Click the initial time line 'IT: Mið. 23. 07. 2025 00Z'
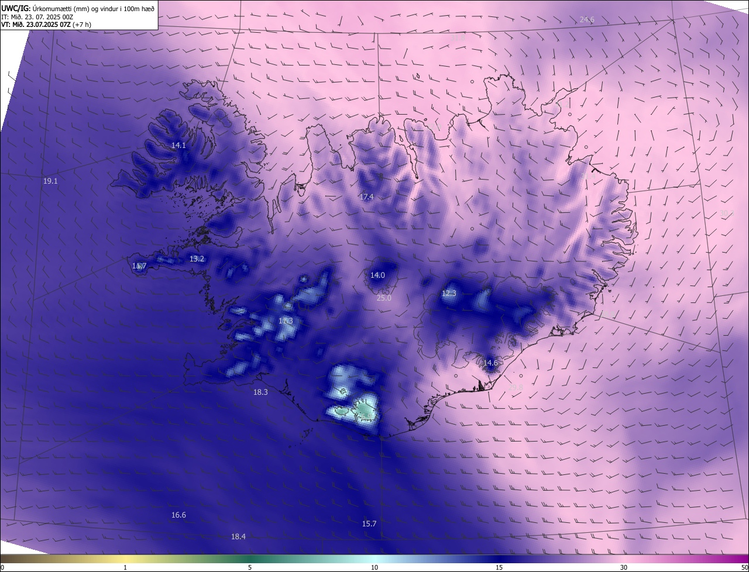 [37, 17]
